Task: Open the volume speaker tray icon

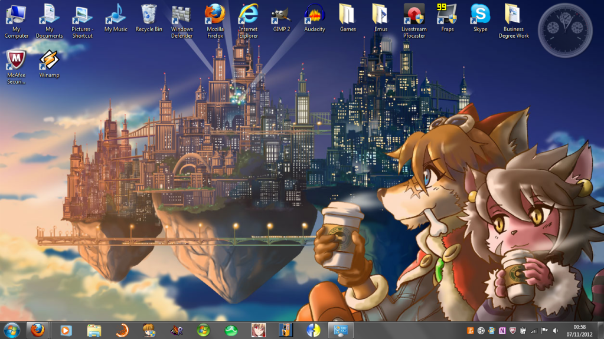Action: point(555,331)
